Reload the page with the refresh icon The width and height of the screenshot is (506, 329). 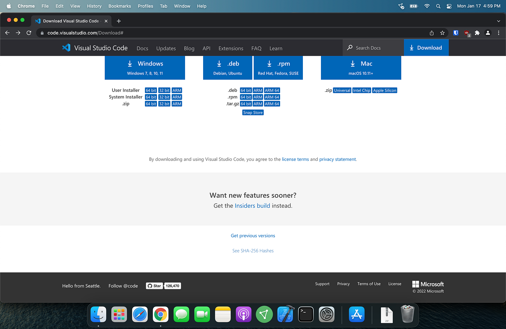[29, 33]
